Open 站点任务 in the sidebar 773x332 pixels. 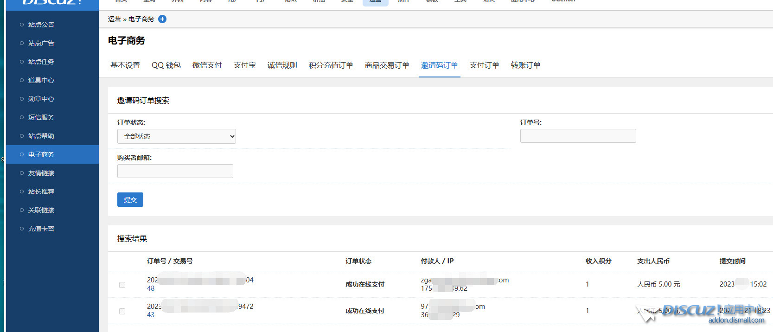[x=41, y=62]
